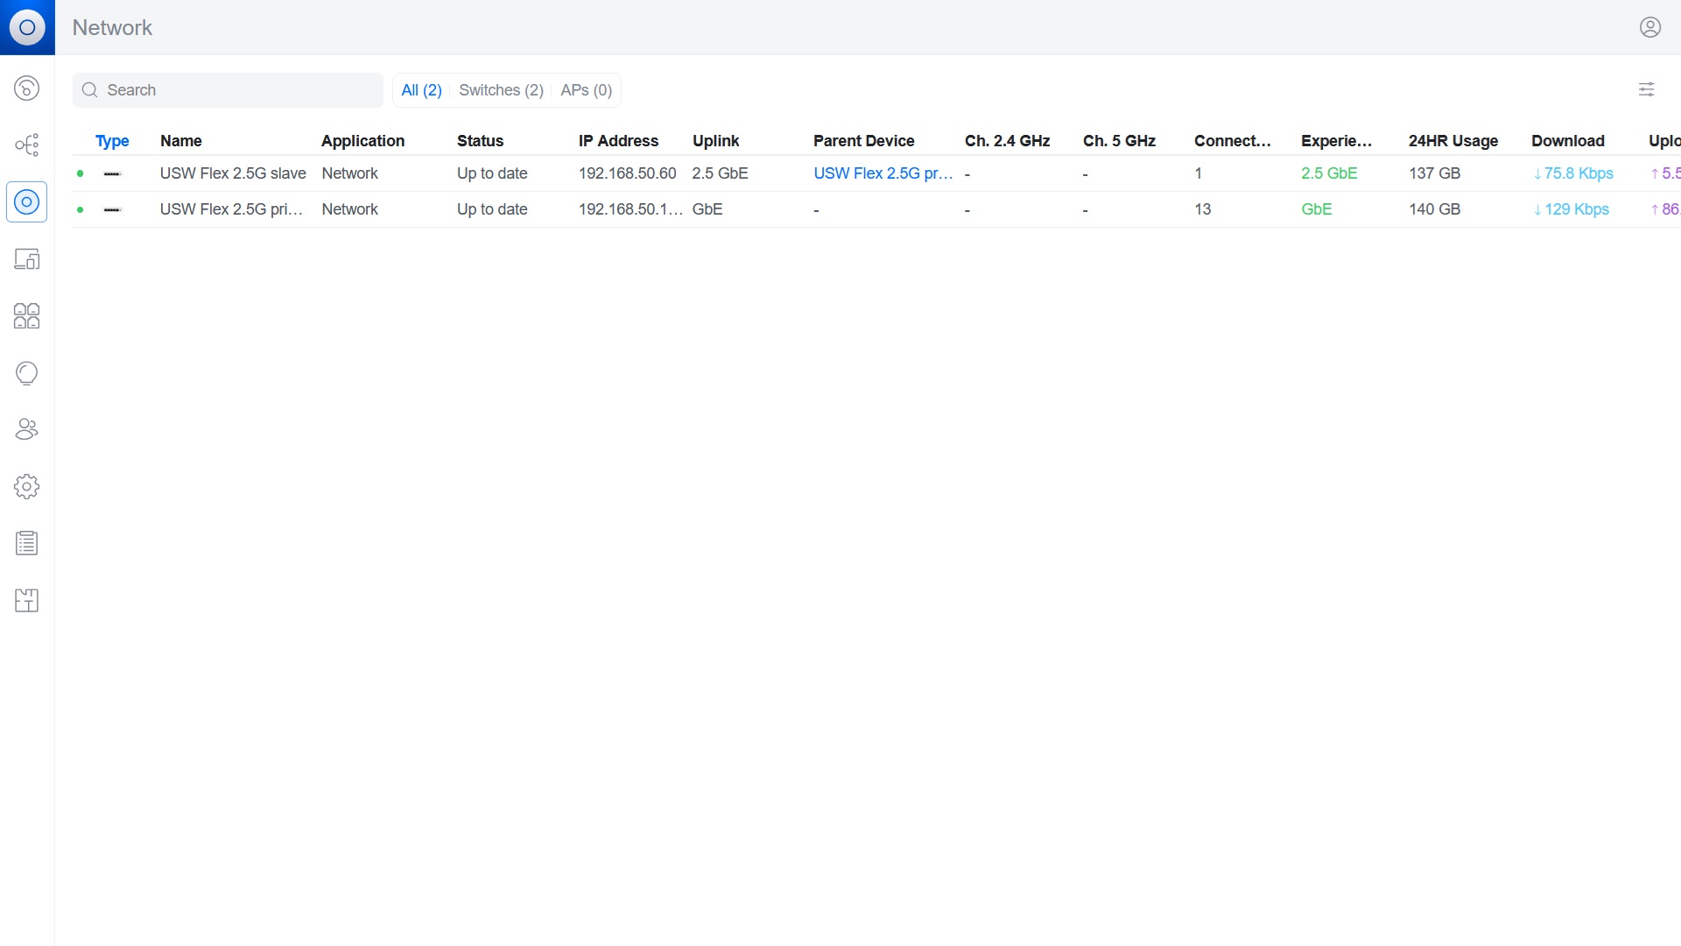1681x946 pixels.
Task: Switch to the APs (0) tab
Action: tap(586, 90)
